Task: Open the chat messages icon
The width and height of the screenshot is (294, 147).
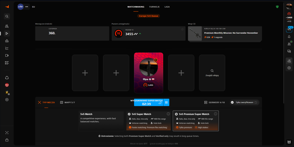Action: pyautogui.click(x=289, y=51)
